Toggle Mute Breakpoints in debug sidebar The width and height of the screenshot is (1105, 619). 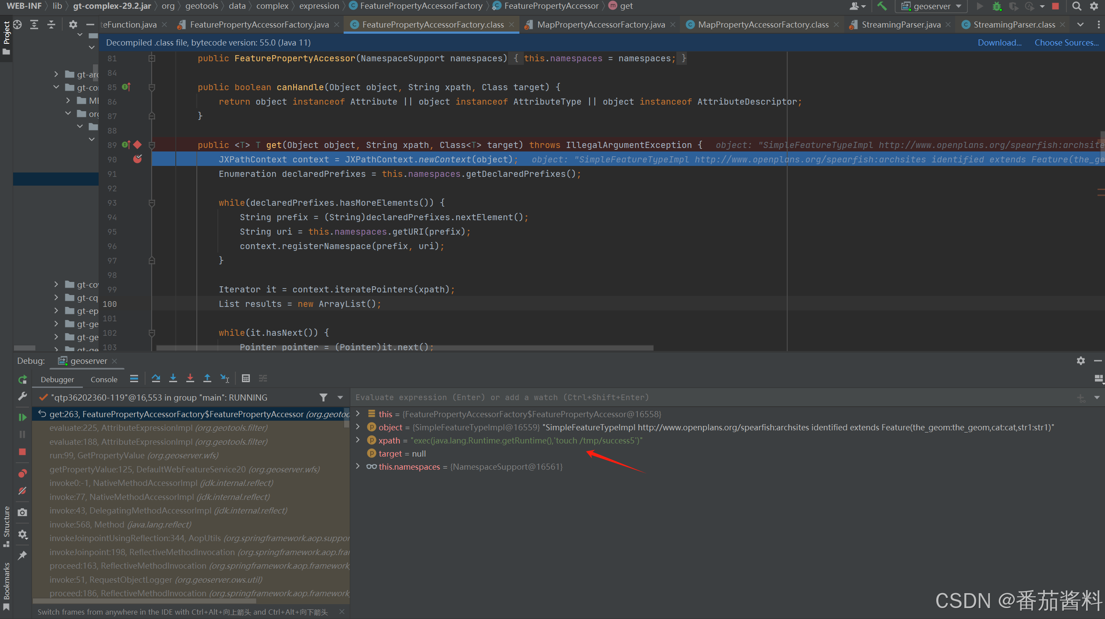coord(22,491)
